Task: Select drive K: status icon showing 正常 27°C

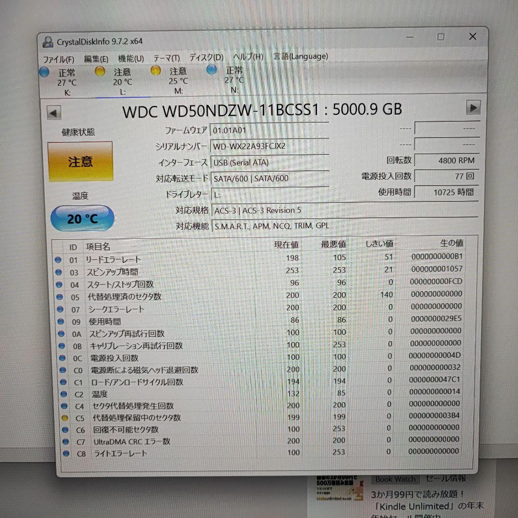Action: (44, 72)
